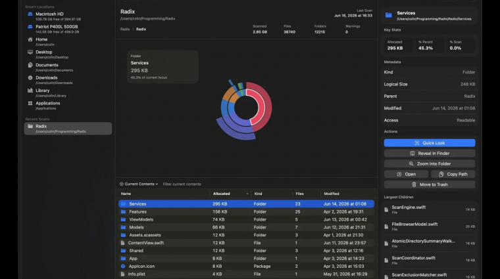Image resolution: width=500 pixels, height=279 pixels.
Task: Click the folder icon of the Models row
Action: coord(123,227)
